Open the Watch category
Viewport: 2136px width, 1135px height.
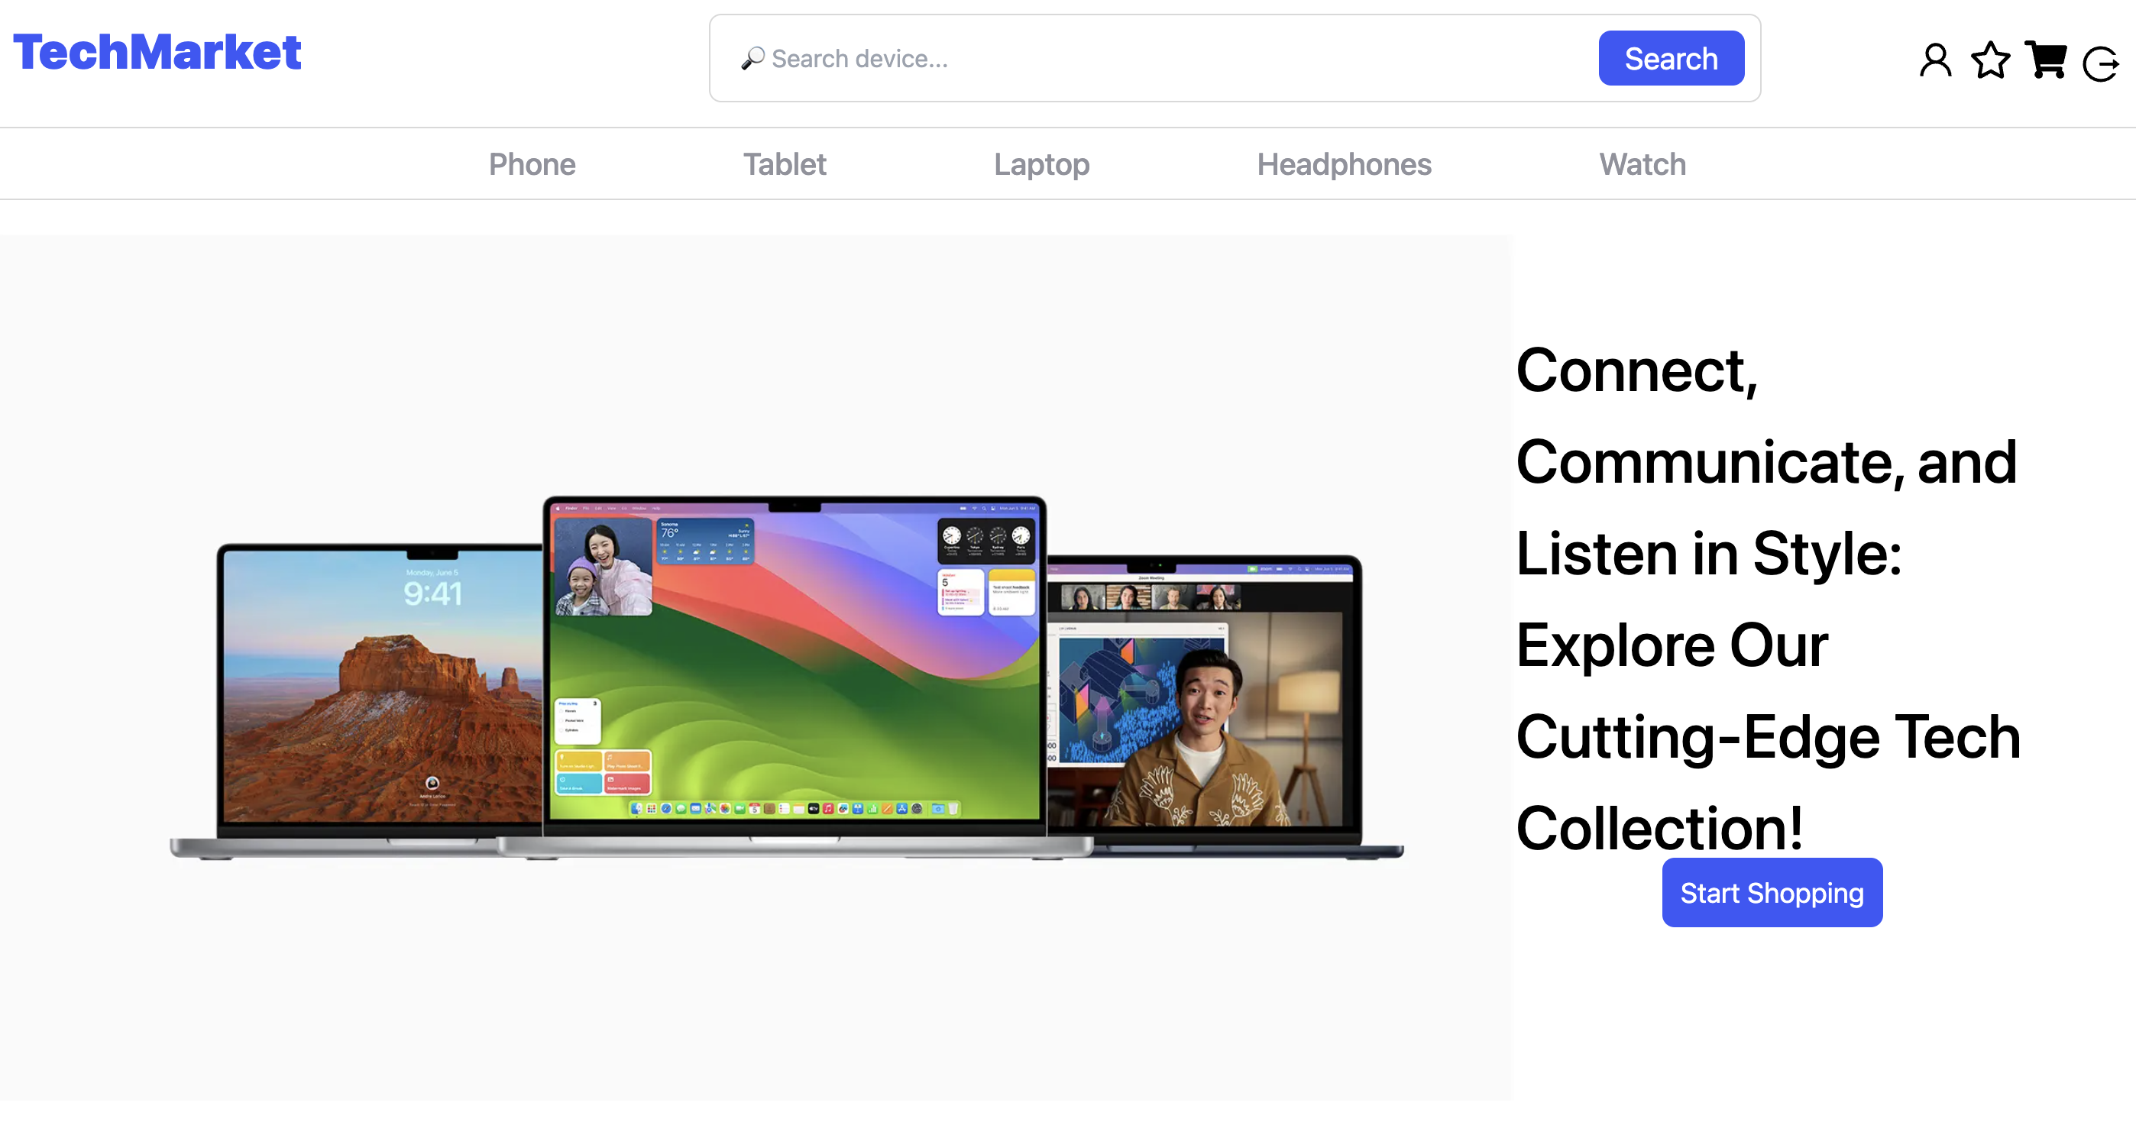pos(1642,164)
